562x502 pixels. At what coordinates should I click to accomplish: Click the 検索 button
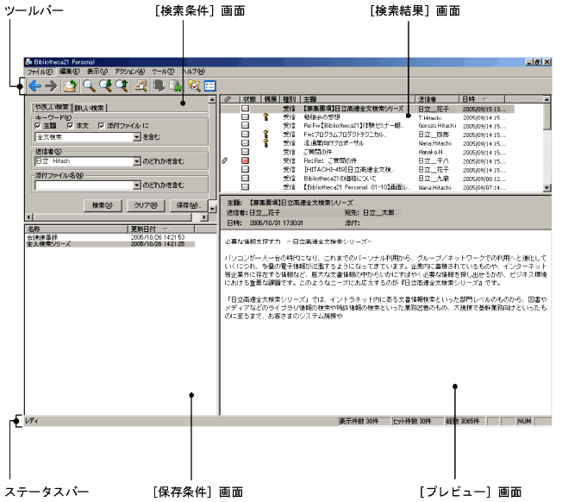(103, 205)
